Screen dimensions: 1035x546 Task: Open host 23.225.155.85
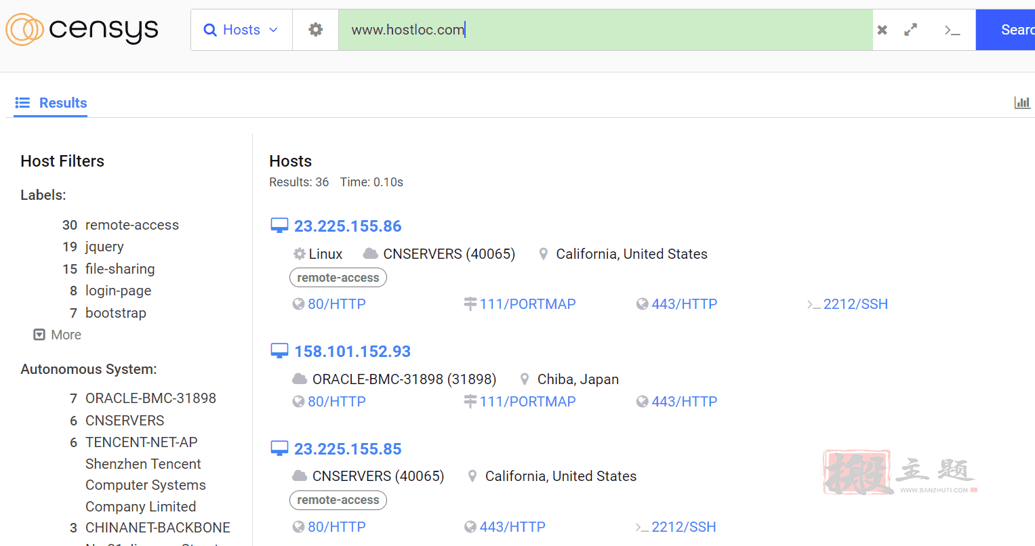pyautogui.click(x=348, y=449)
